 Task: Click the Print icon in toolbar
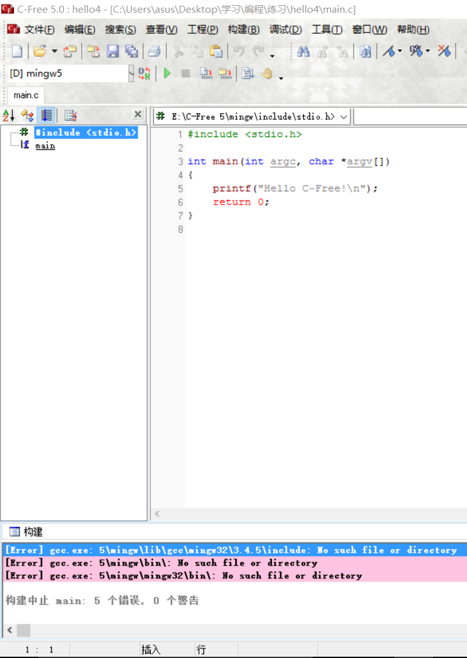pos(154,51)
